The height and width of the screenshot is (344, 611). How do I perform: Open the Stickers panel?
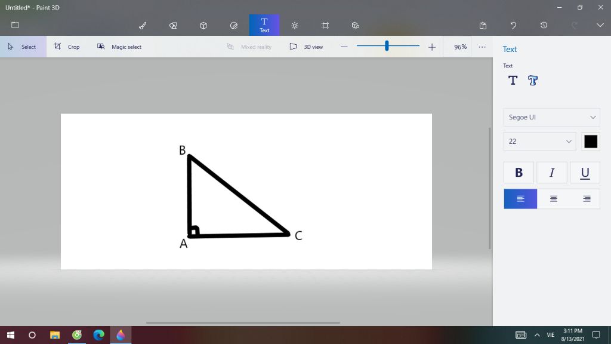coord(234,26)
